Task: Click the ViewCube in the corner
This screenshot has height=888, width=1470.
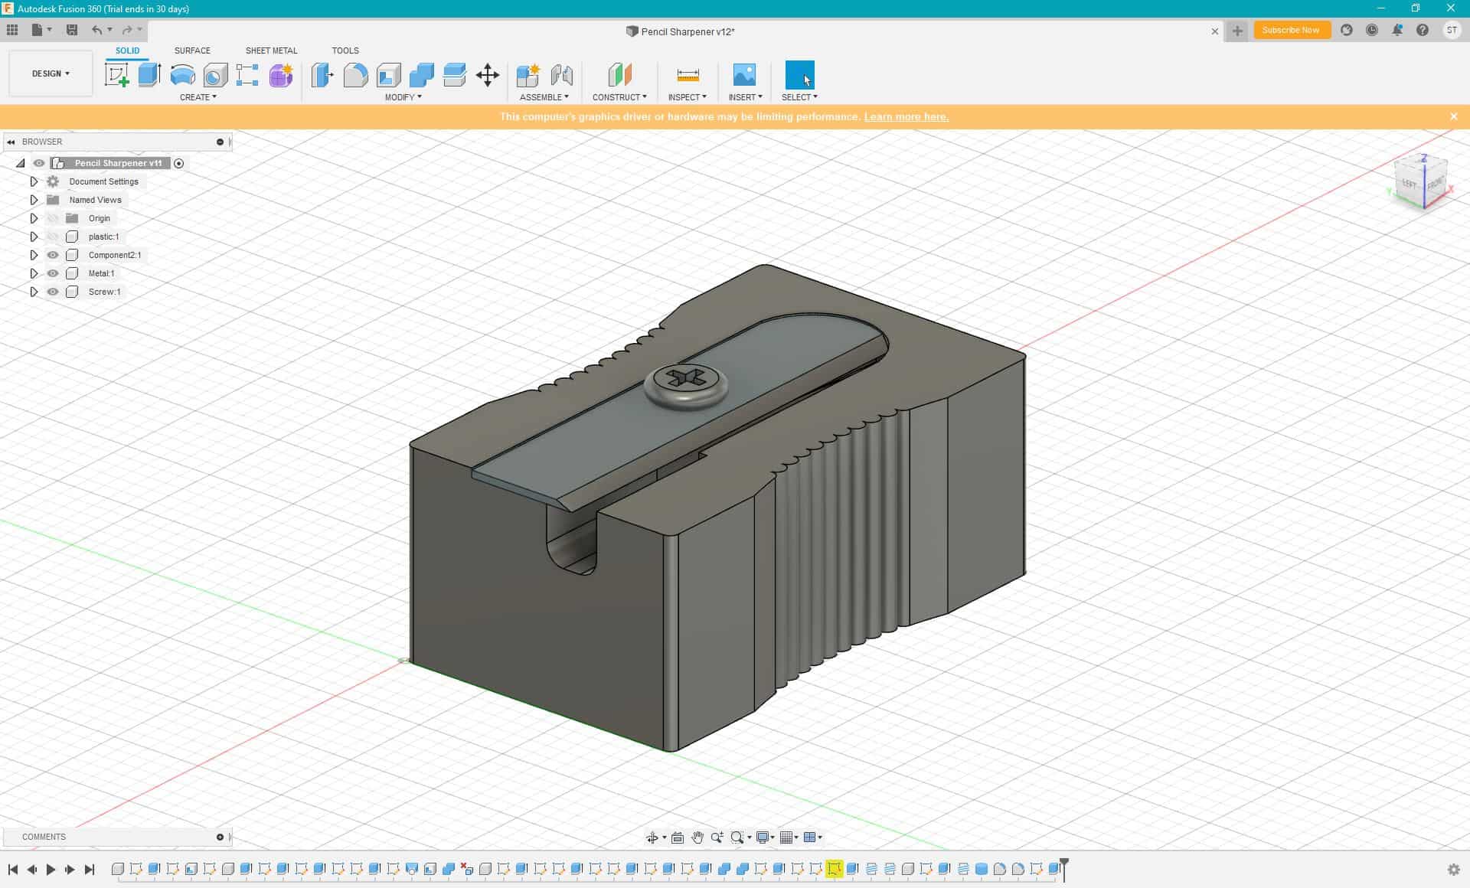Action: click(1422, 181)
